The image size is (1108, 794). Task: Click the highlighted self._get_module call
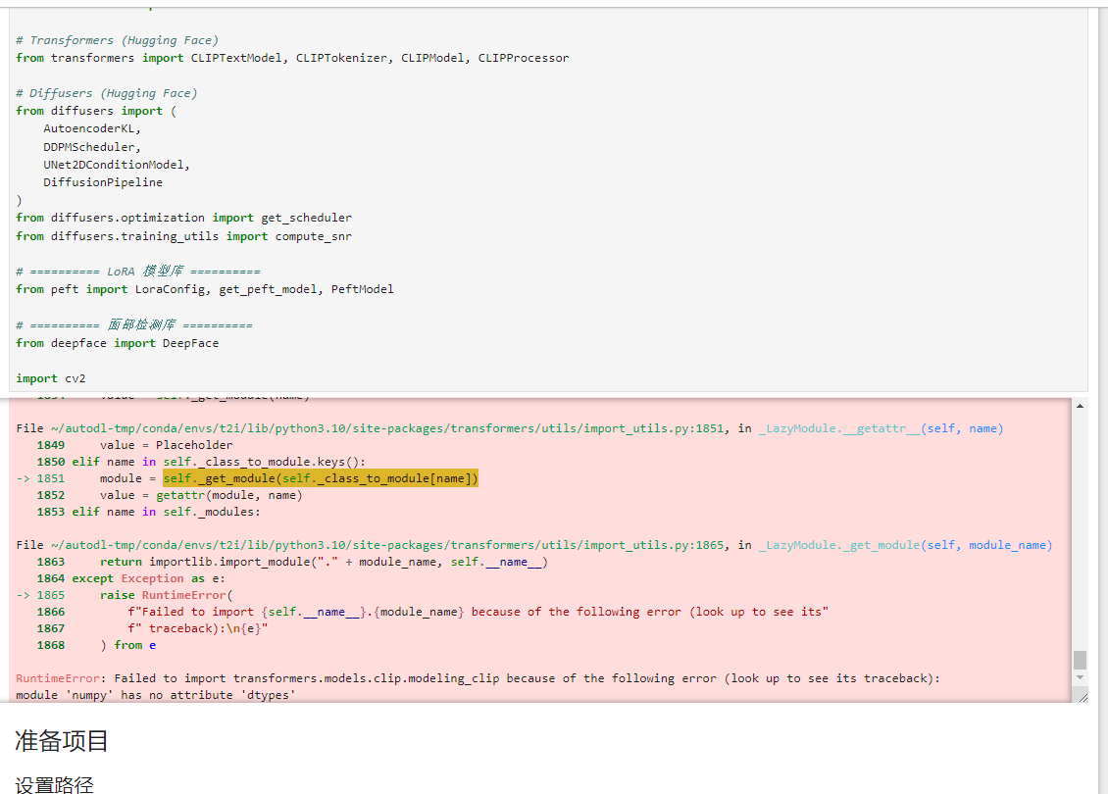click(x=320, y=478)
